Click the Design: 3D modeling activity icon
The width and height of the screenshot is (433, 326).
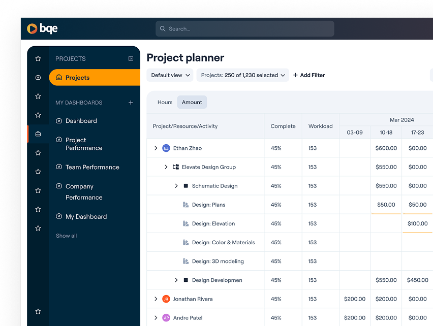pyautogui.click(x=185, y=261)
